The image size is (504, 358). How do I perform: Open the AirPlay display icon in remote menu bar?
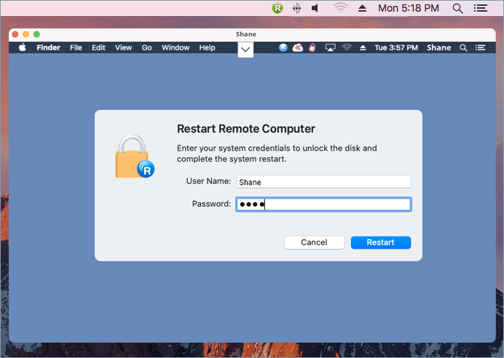330,47
